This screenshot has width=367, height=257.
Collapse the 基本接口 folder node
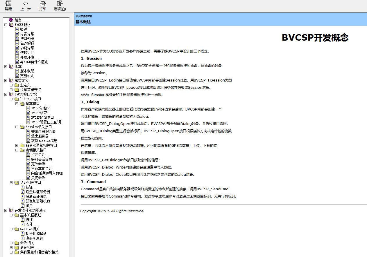tap(17, 104)
